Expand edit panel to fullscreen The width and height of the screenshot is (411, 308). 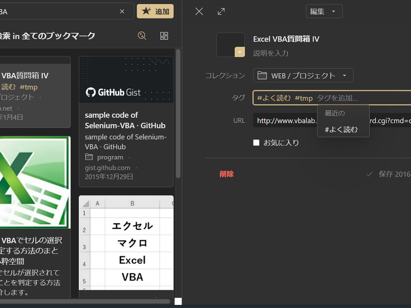221,11
